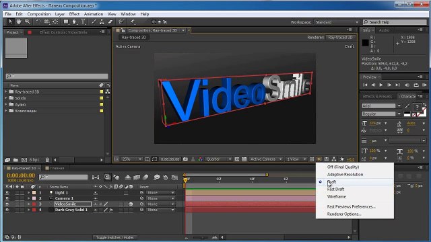Choose Off (Final Quality) option
Screen dimensions: 431x242
pyautogui.click(x=343, y=167)
